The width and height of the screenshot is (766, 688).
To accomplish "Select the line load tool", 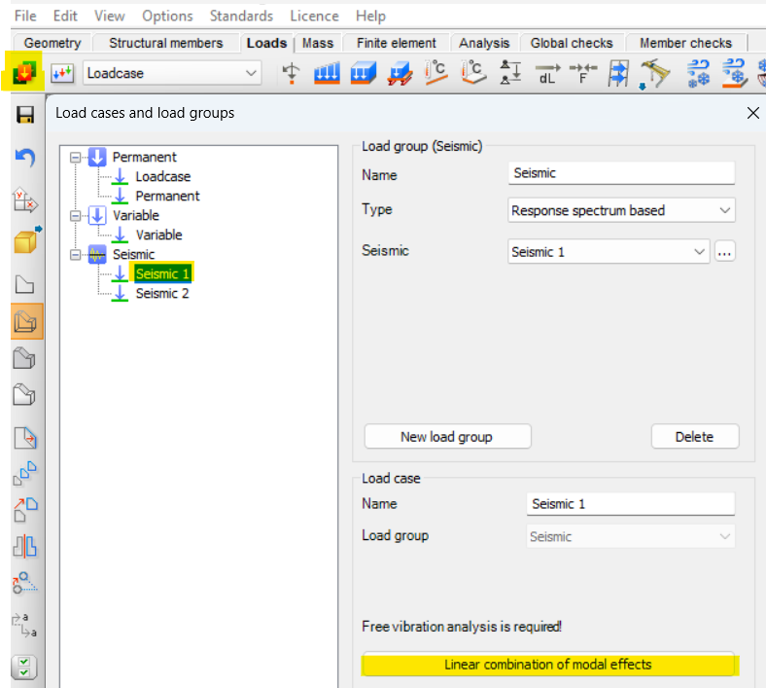I will pyautogui.click(x=326, y=73).
